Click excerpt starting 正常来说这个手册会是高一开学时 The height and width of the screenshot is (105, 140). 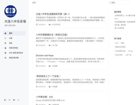(70, 19)
